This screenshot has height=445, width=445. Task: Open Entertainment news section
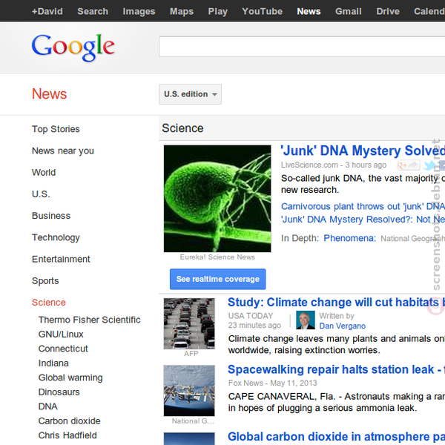(x=61, y=259)
